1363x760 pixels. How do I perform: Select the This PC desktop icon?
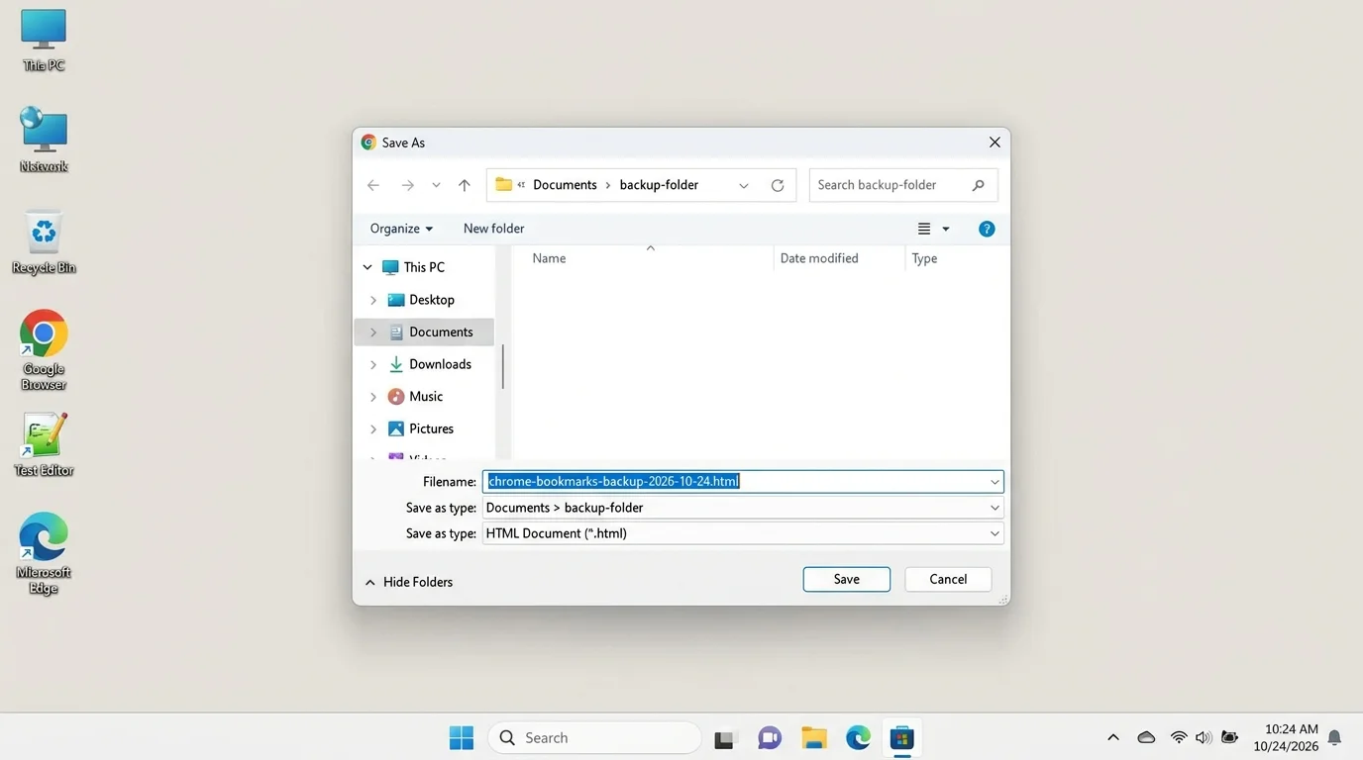point(44,40)
